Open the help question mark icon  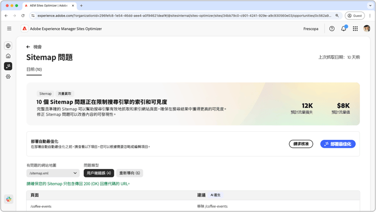coord(332,29)
